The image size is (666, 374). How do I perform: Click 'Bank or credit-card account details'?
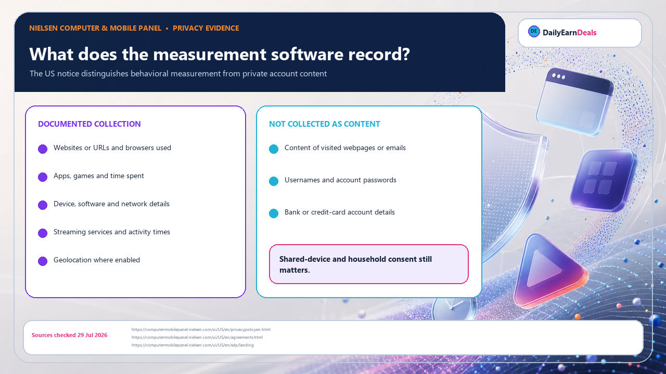(340, 212)
